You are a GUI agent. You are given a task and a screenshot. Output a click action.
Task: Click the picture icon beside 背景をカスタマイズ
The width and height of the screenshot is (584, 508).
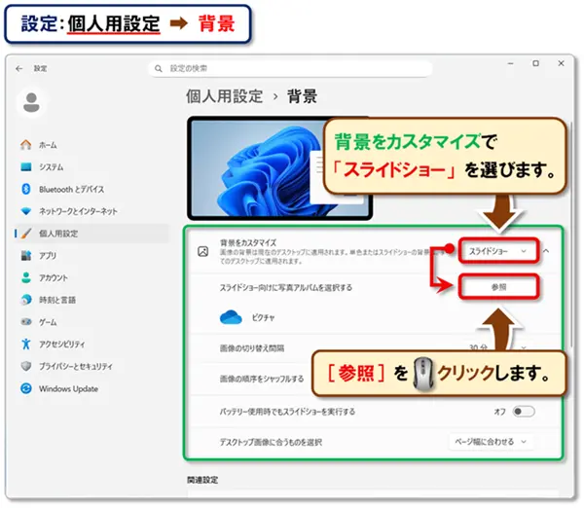[203, 251]
